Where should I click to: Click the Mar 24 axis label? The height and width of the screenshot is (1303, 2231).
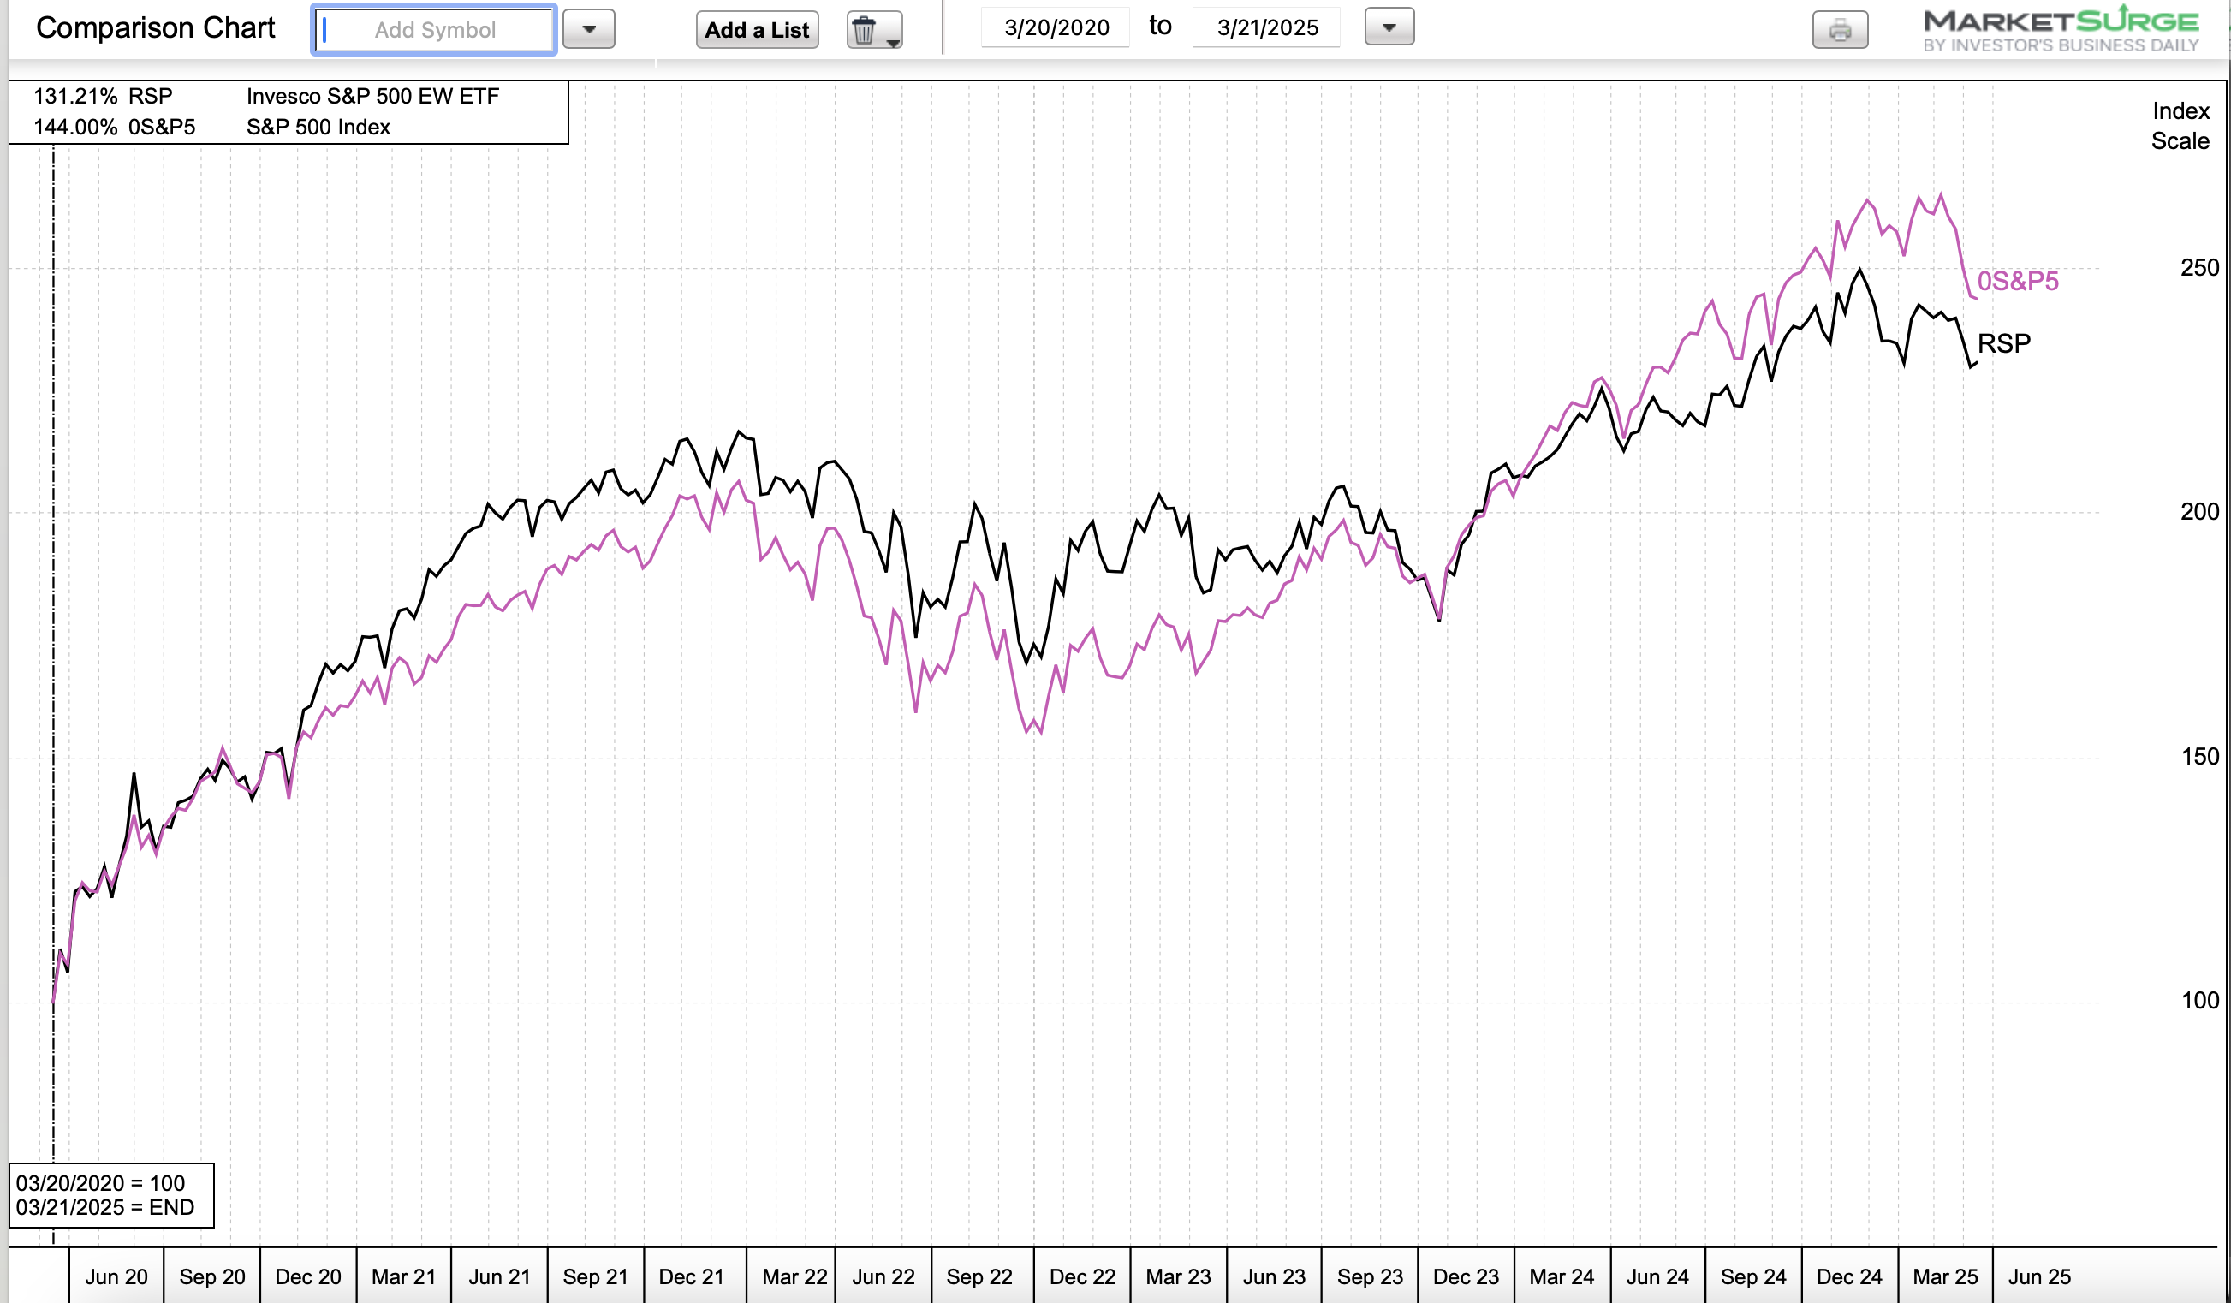[x=1562, y=1276]
